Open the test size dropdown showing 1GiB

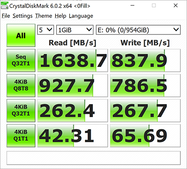point(75,30)
